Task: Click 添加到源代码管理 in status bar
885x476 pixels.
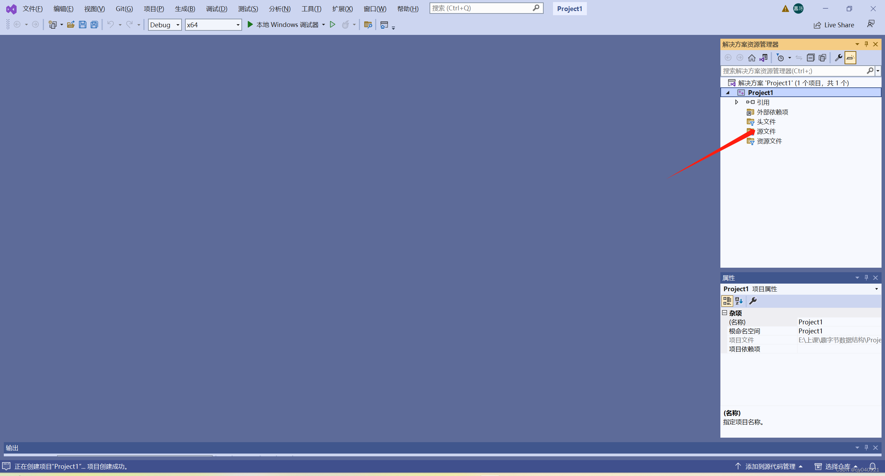Action: point(770,466)
